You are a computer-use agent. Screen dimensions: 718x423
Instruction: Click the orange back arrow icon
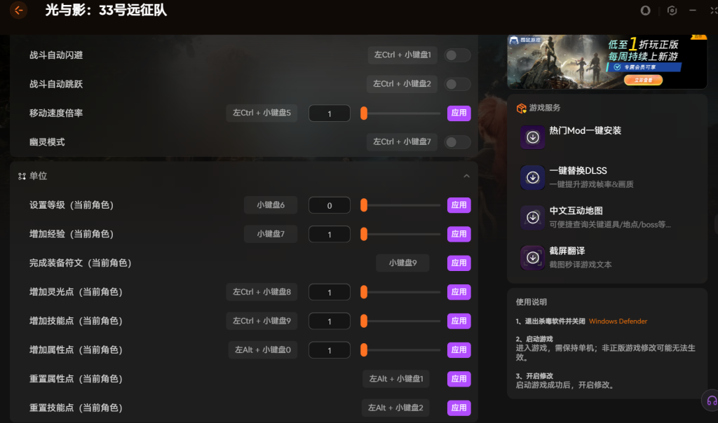tap(18, 11)
